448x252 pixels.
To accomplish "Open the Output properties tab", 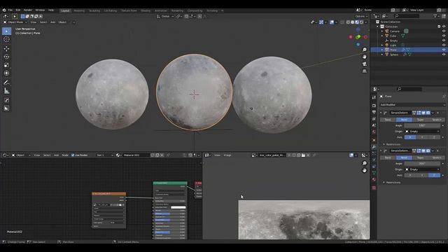I will 374,112.
